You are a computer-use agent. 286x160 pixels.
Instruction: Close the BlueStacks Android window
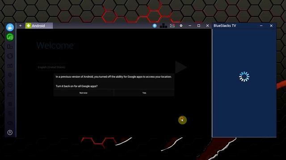pos(207,26)
